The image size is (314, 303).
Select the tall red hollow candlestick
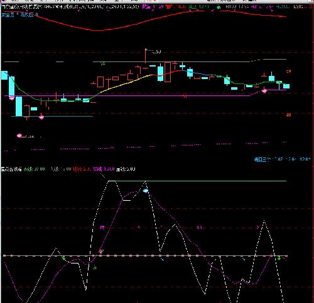click(168, 72)
